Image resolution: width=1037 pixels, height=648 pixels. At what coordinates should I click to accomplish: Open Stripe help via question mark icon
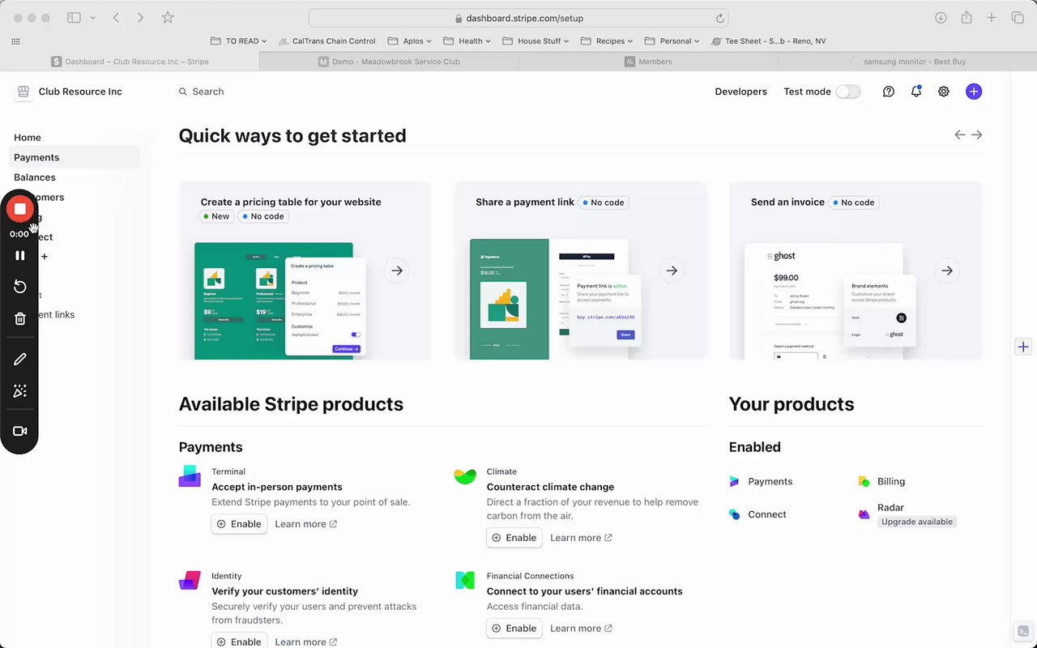889,92
